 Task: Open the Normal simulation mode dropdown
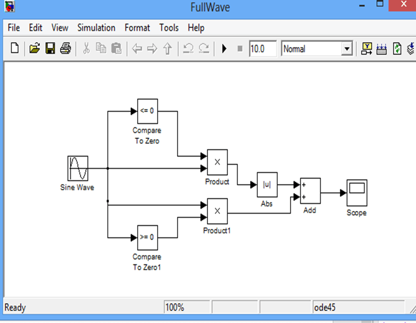pos(347,49)
